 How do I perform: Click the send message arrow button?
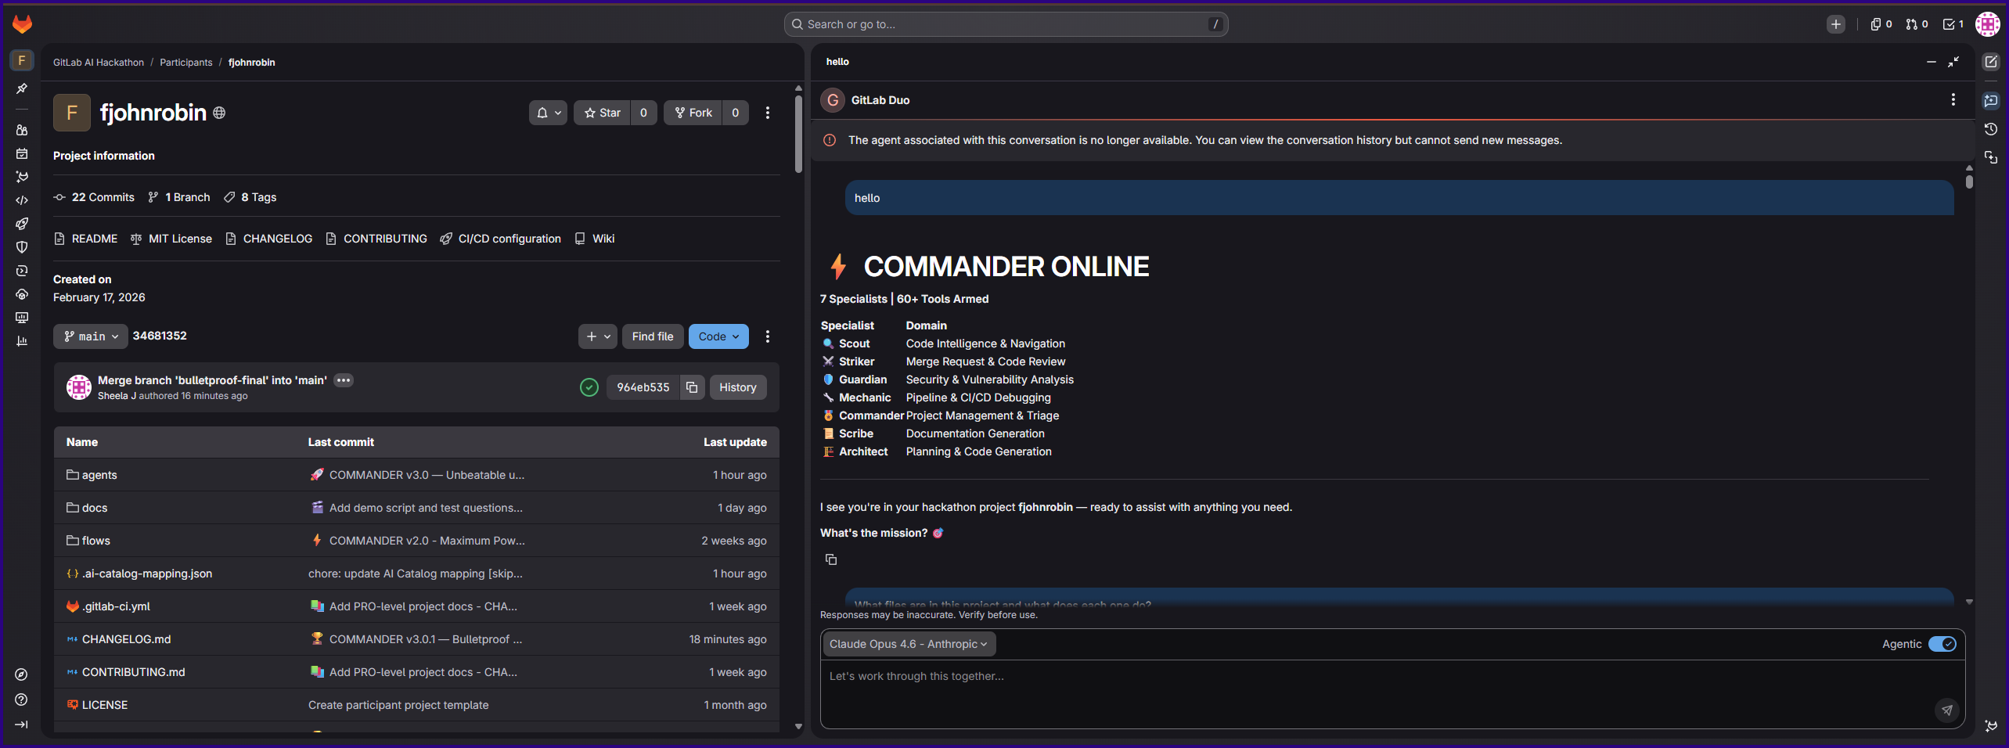(x=1946, y=710)
